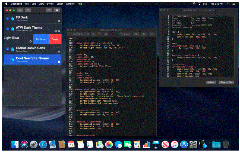Screen dimensions: 240x153
Task: Open the Section 1 dropdown in editor
Action: [x=79, y=34]
